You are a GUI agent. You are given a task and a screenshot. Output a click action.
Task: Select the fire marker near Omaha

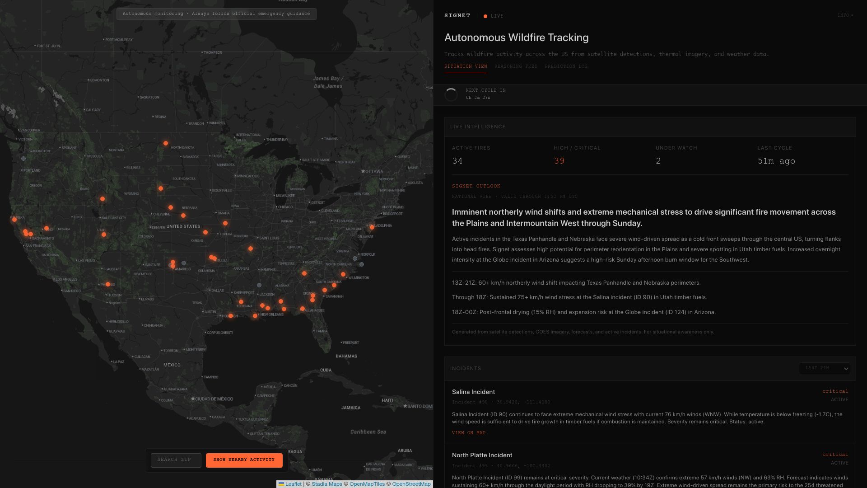(225, 223)
